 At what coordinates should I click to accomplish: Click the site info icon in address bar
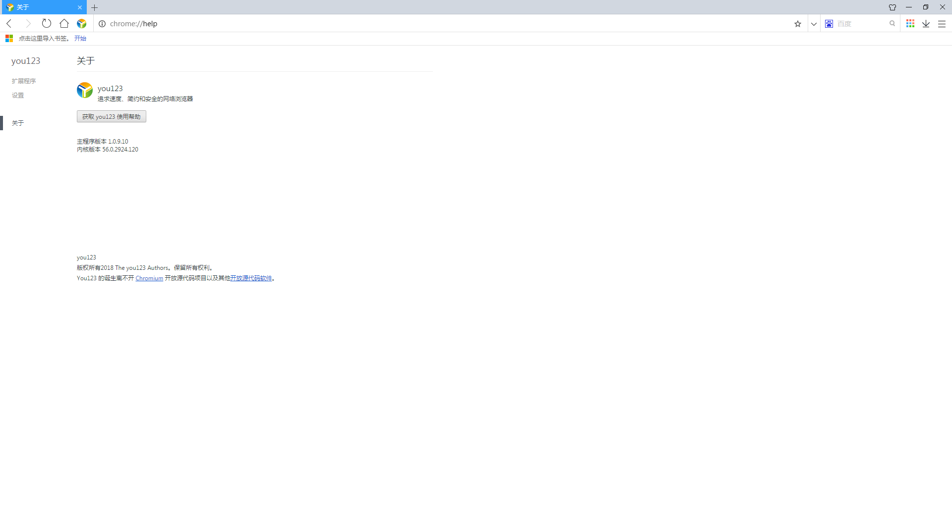(102, 24)
